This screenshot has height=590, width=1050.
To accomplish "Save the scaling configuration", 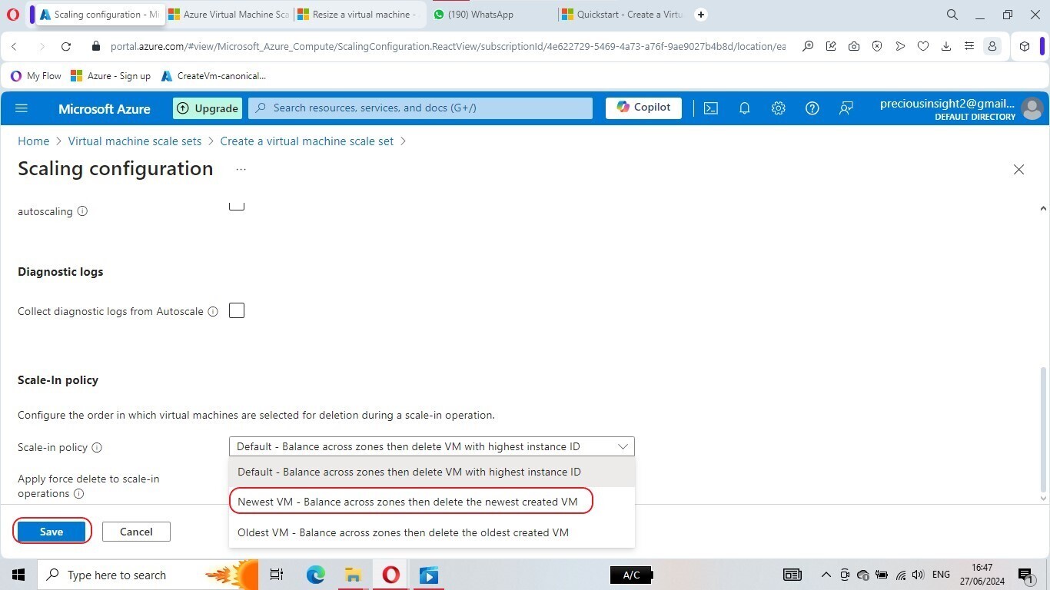I will (52, 532).
